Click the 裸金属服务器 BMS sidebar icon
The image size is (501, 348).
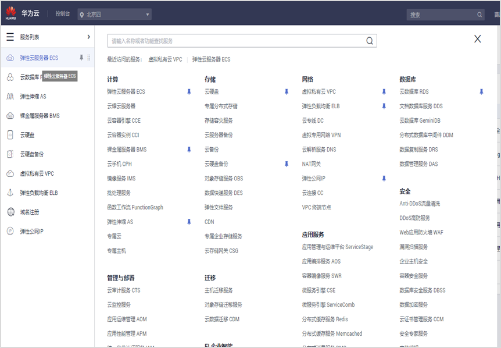10,116
